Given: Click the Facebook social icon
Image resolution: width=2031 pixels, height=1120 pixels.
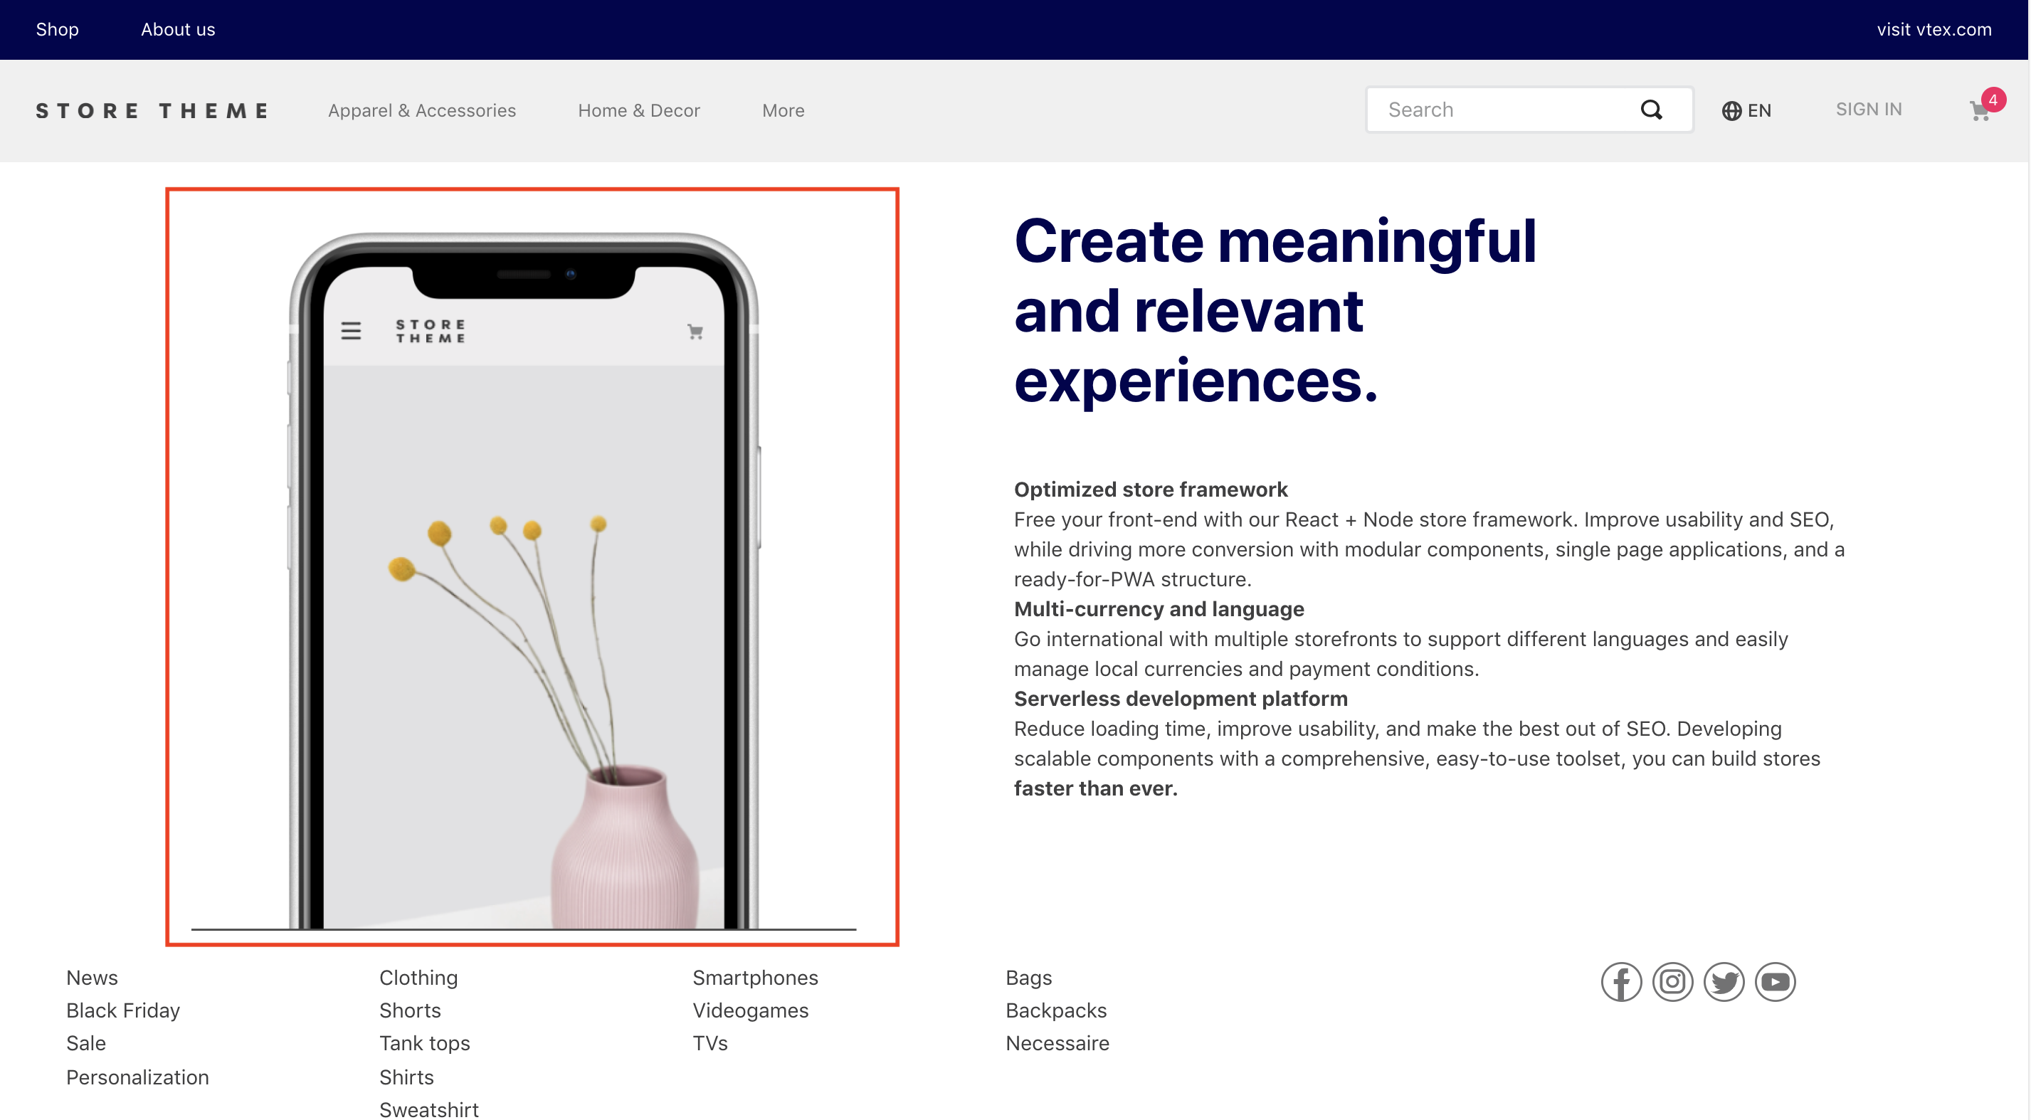Looking at the screenshot, I should coord(1620,981).
